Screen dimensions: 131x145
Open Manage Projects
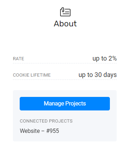65,104
